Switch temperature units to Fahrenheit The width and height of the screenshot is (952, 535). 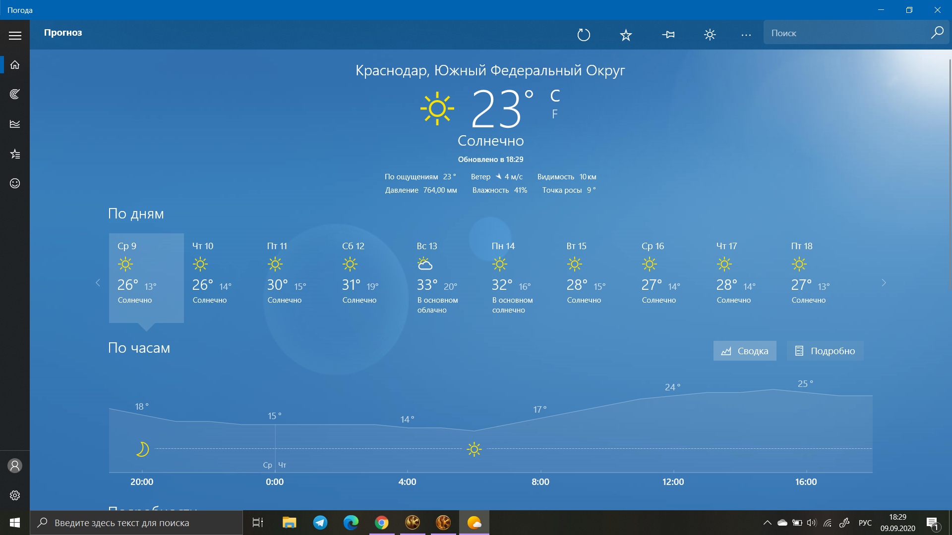[x=555, y=114]
